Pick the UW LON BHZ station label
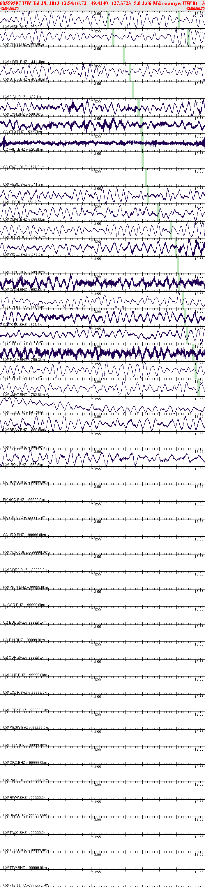 click(x=23, y=115)
